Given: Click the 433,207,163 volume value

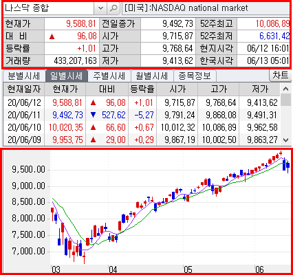Looking at the screenshot, I should (75, 61).
